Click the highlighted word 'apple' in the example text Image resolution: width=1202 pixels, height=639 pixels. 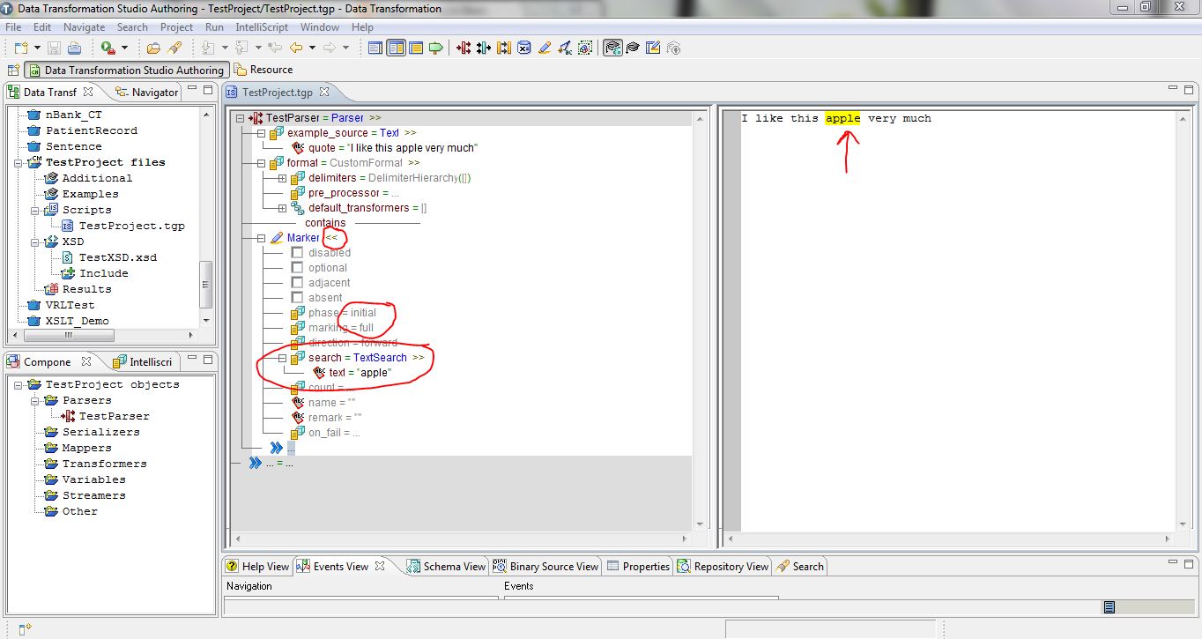[842, 118]
